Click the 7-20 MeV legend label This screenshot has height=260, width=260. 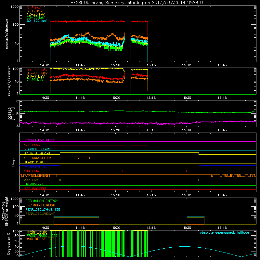coord(35,80)
